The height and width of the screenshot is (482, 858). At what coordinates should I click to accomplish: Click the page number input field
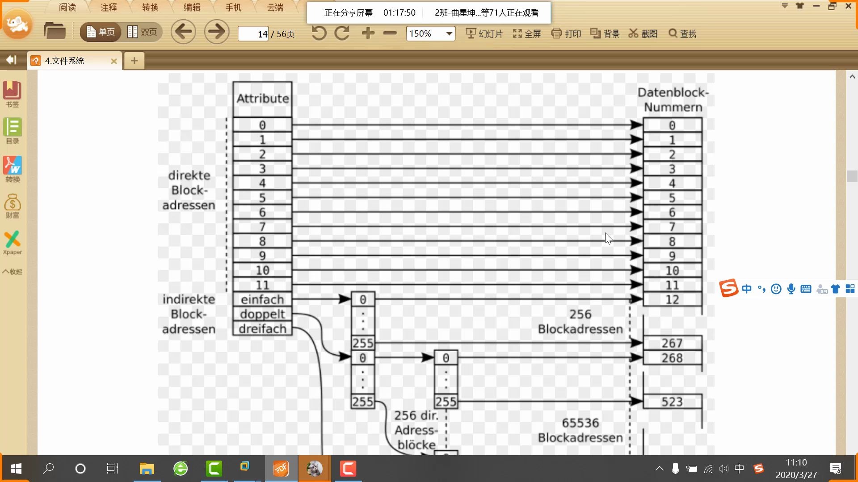click(253, 34)
